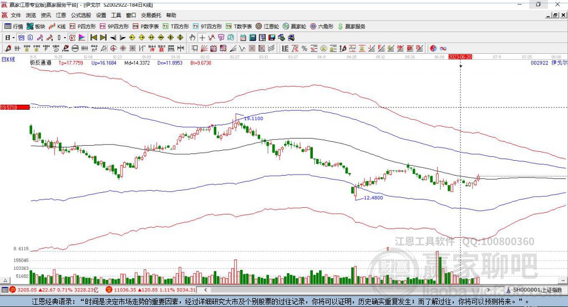Open the 行情 quotes view

[14, 27]
